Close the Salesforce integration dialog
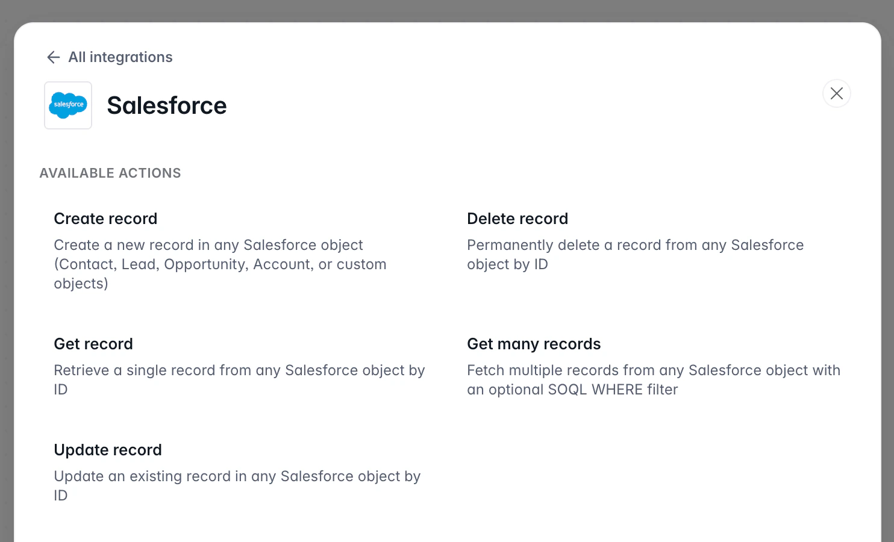The image size is (894, 542). click(x=837, y=93)
